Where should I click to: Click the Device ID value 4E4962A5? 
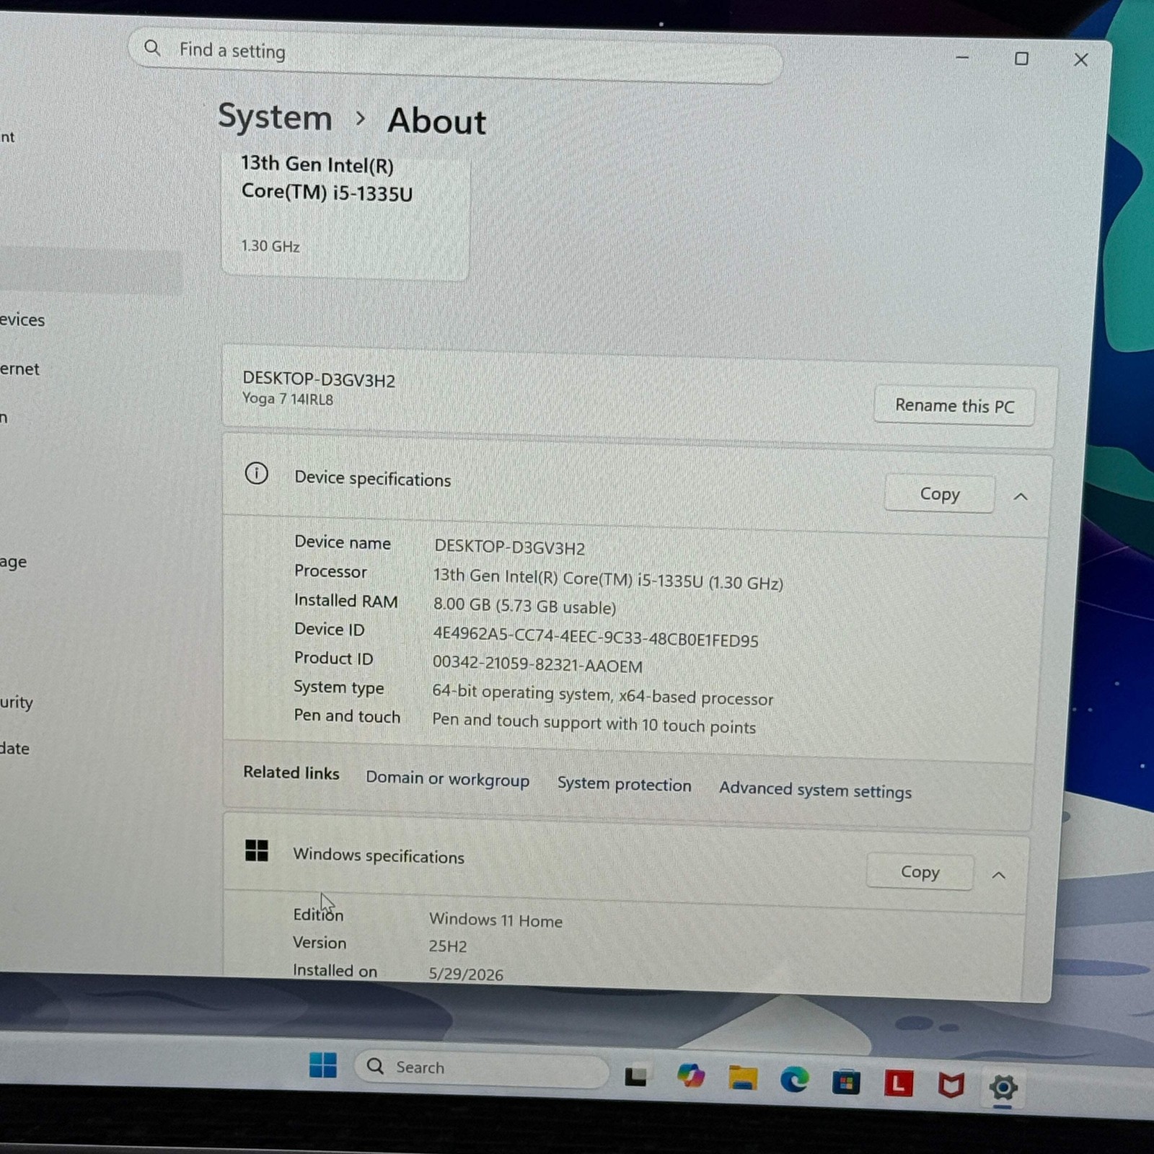tap(595, 638)
